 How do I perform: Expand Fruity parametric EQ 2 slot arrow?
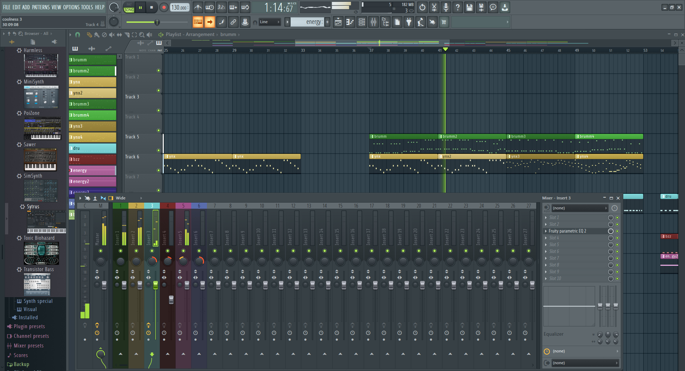546,231
